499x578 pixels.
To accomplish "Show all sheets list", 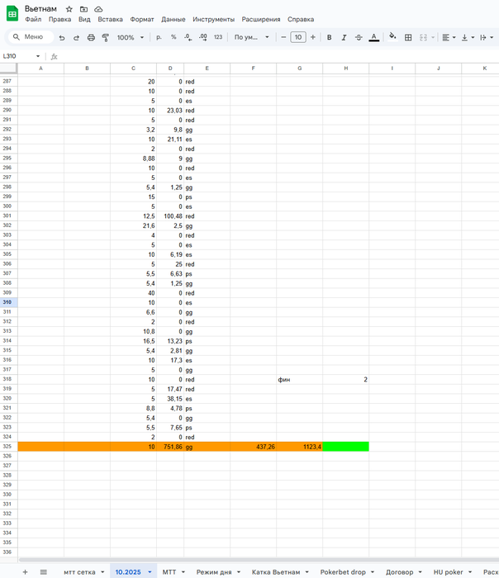I will point(44,571).
